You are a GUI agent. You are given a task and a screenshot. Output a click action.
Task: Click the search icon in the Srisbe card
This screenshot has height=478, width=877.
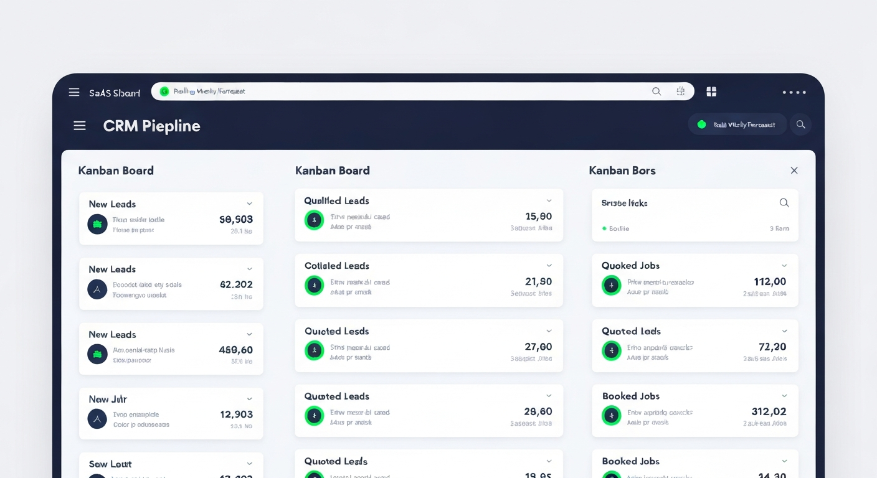click(784, 203)
